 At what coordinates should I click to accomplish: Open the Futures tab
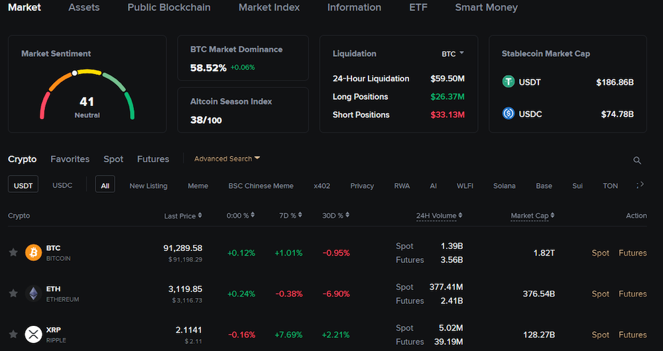(x=152, y=159)
